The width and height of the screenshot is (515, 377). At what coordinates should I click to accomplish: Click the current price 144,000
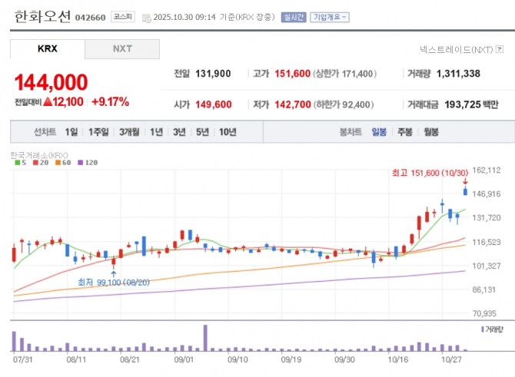(x=51, y=82)
